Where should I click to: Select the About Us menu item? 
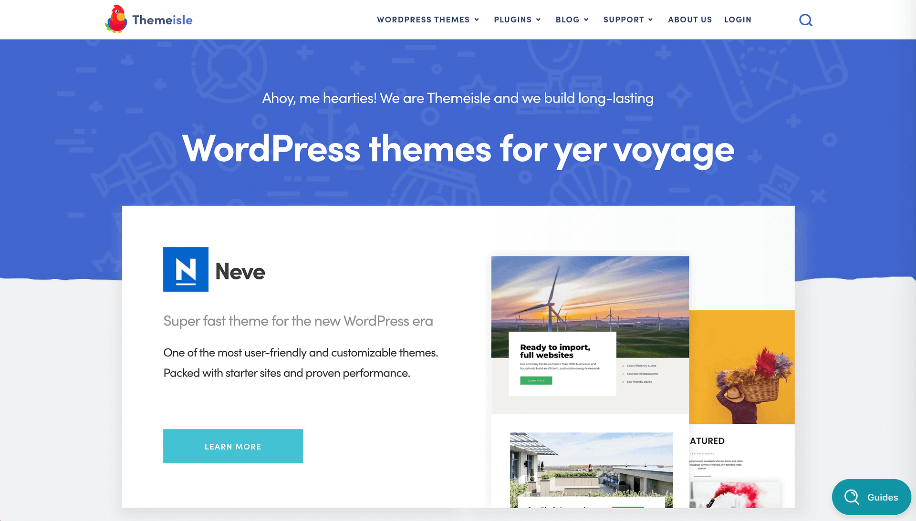pyautogui.click(x=690, y=20)
